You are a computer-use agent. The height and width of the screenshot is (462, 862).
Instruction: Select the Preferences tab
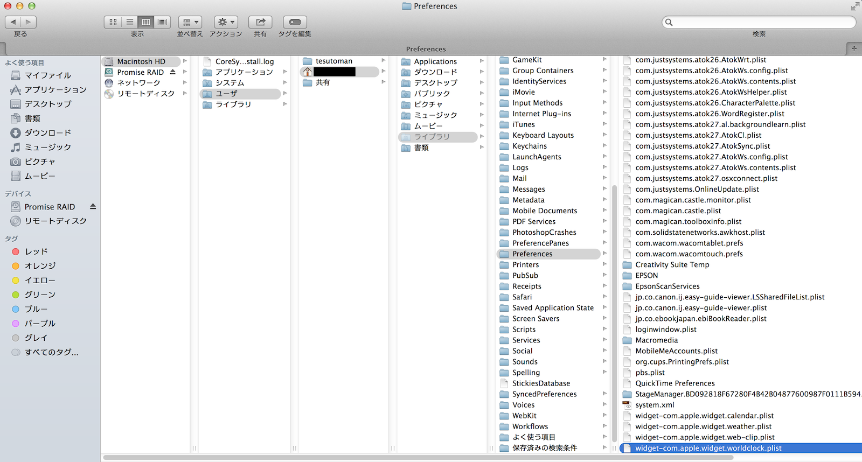click(x=426, y=48)
